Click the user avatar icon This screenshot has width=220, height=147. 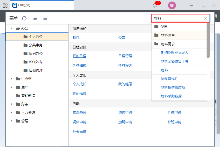click(172, 5)
